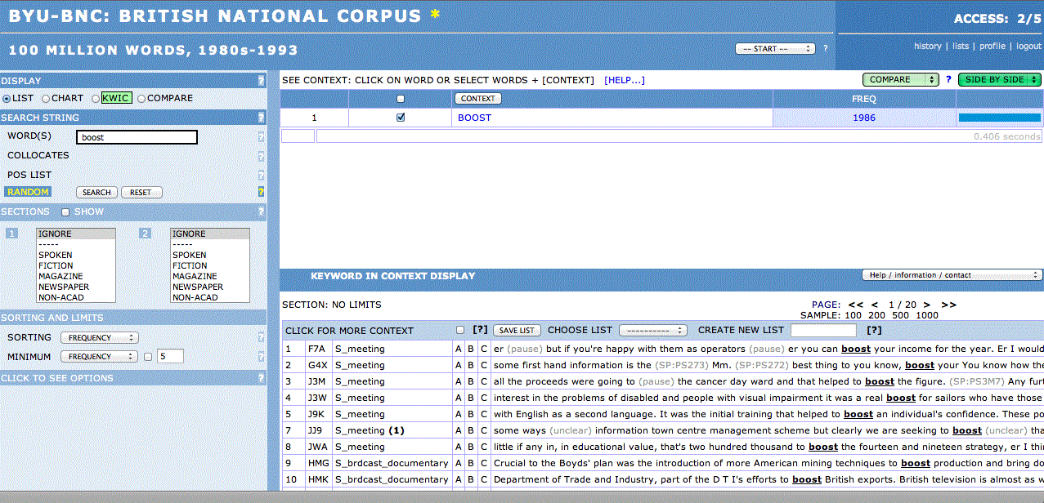Open POS LIST option
1044x503 pixels.
click(29, 175)
